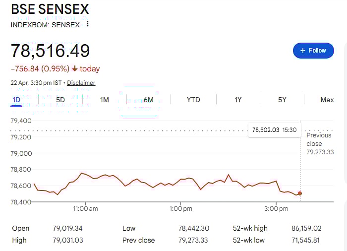The image size is (347, 251).
Task: Switch to the 5D chart tab
Action: (x=60, y=100)
